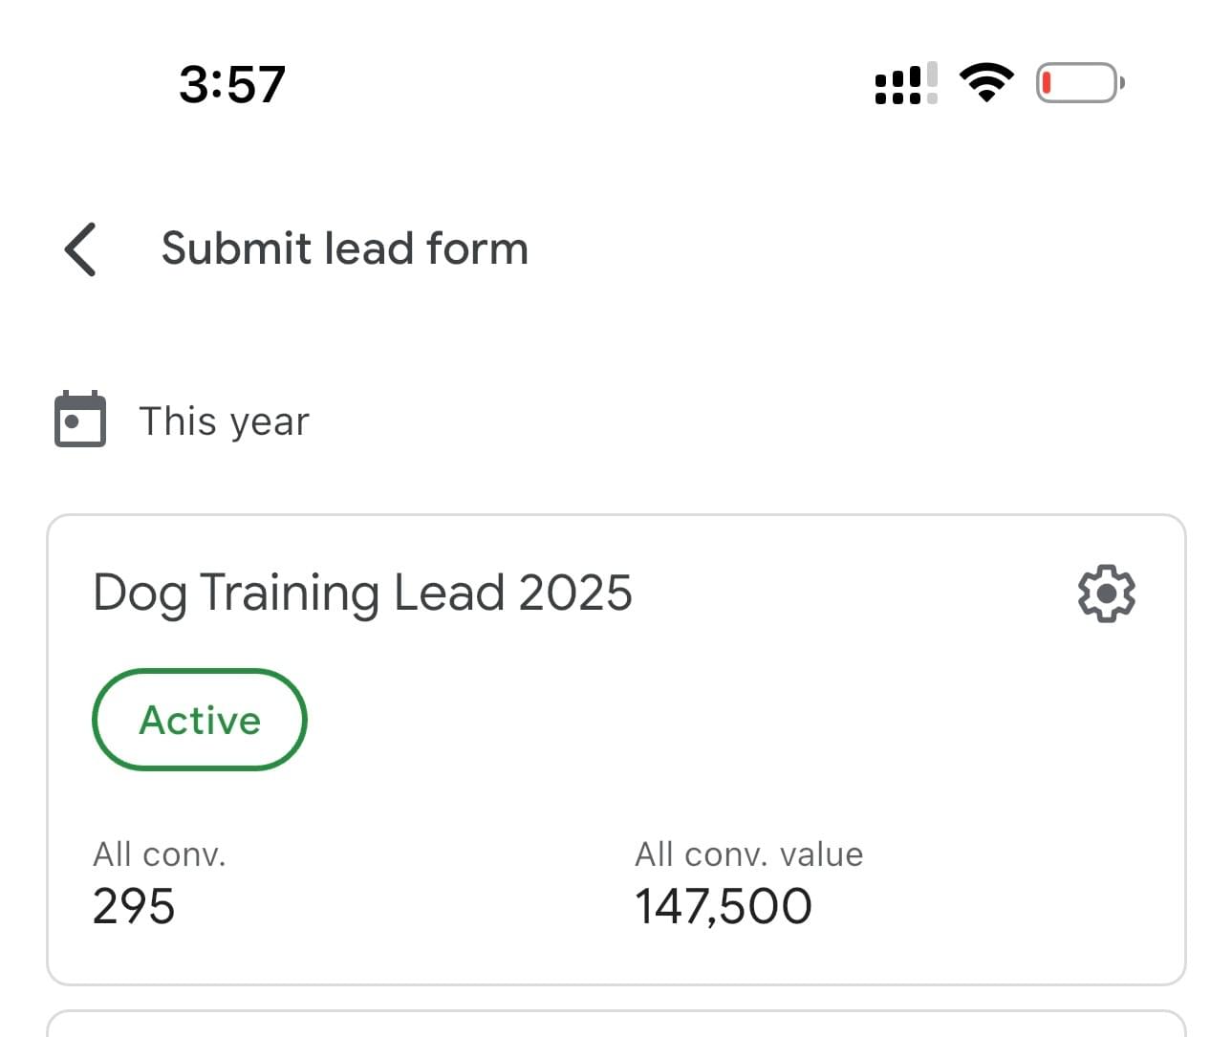The height and width of the screenshot is (1037, 1232).
Task: Tap the 295 conversions count
Action: [x=134, y=906]
